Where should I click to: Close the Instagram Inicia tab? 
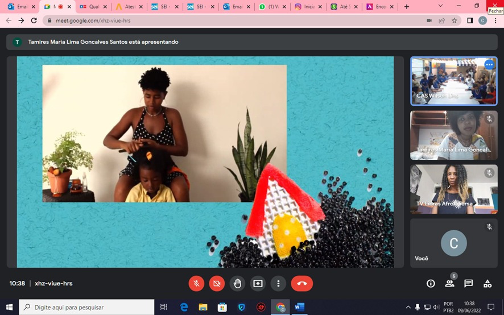click(320, 6)
